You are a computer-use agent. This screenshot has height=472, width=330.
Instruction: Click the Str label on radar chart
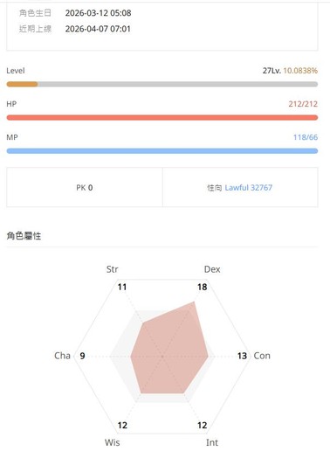[112, 269]
